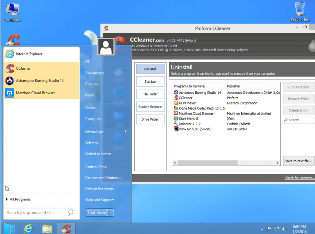Launch CCleaner from the Start menu

[x=41, y=69]
